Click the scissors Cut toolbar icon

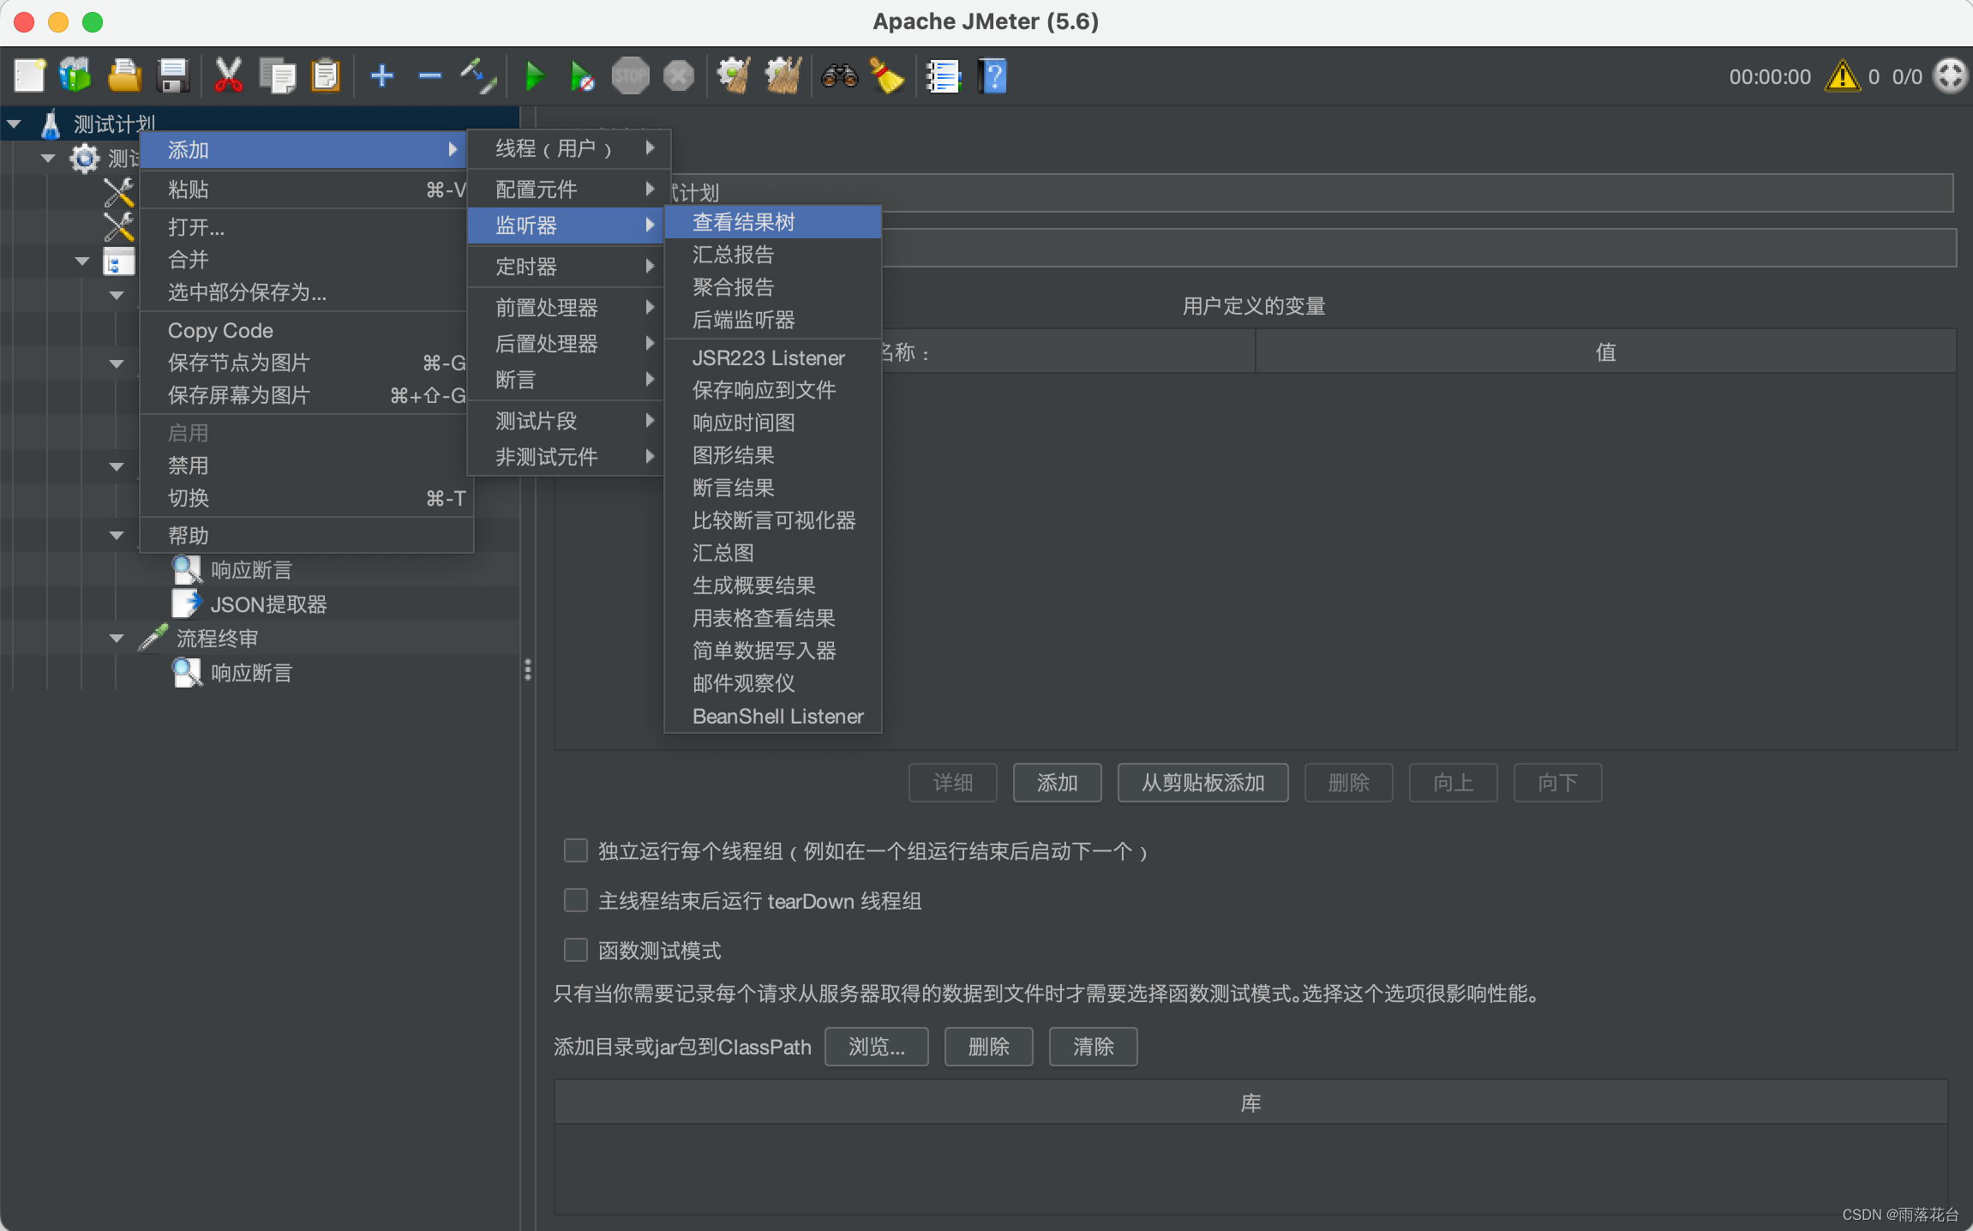[228, 77]
